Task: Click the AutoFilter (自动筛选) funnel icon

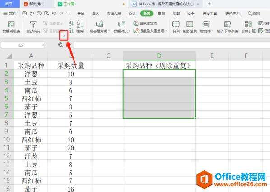Action: (x=33, y=24)
